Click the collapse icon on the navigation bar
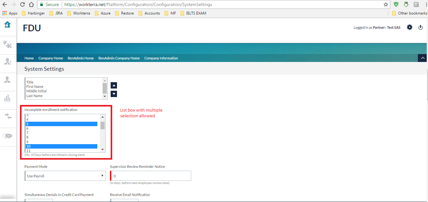This screenshot has height=202, width=428. point(423,58)
